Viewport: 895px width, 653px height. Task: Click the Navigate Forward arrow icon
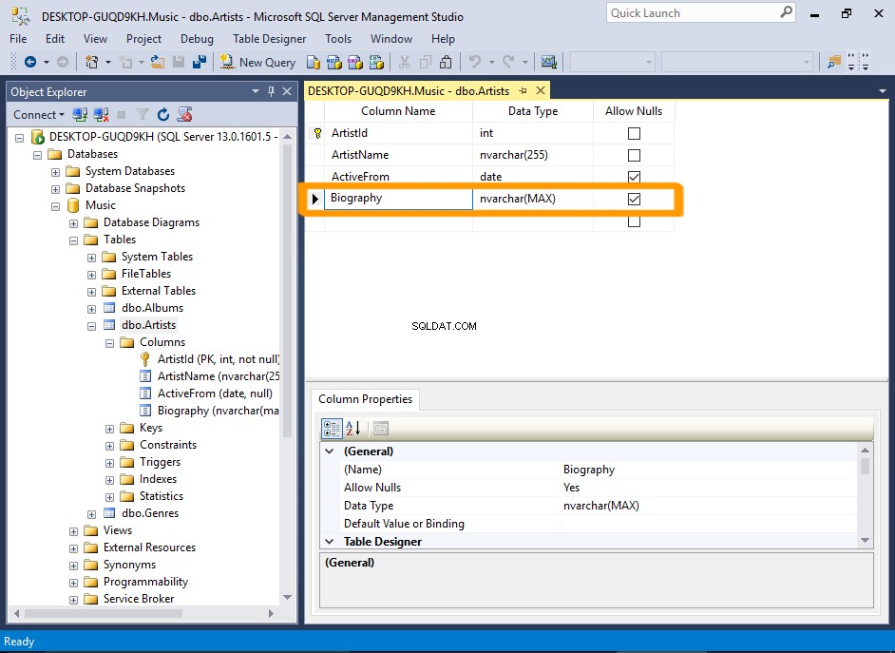(63, 62)
